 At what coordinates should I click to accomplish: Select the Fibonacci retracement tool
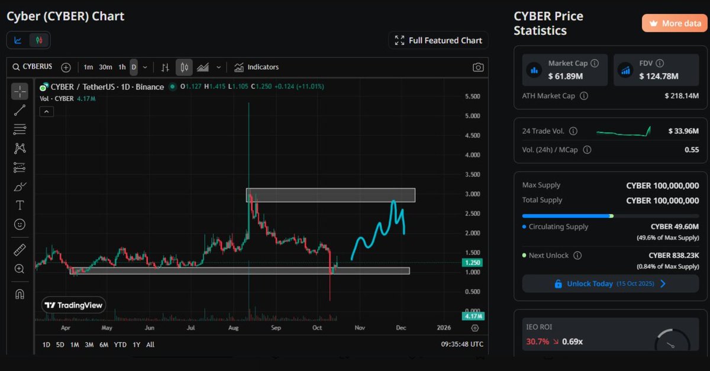20,129
